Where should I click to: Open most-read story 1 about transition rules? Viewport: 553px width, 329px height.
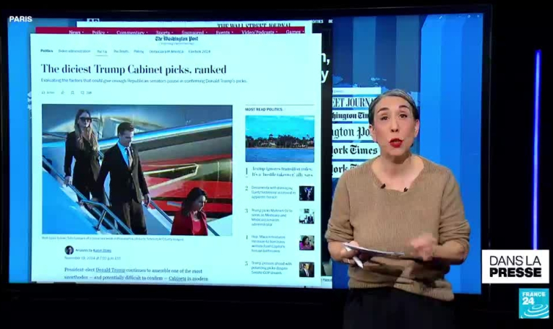pyautogui.click(x=282, y=172)
